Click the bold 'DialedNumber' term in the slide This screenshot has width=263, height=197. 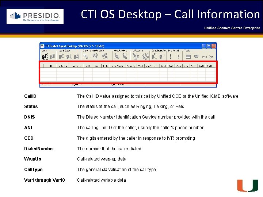click(39, 148)
